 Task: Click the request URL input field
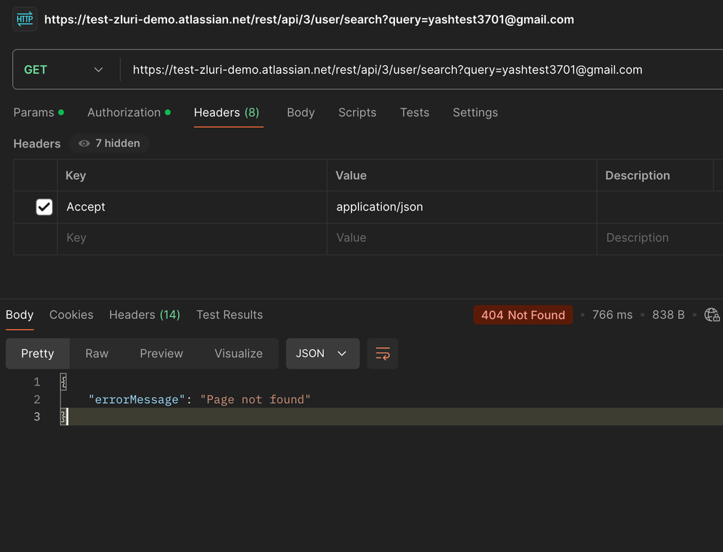point(386,70)
